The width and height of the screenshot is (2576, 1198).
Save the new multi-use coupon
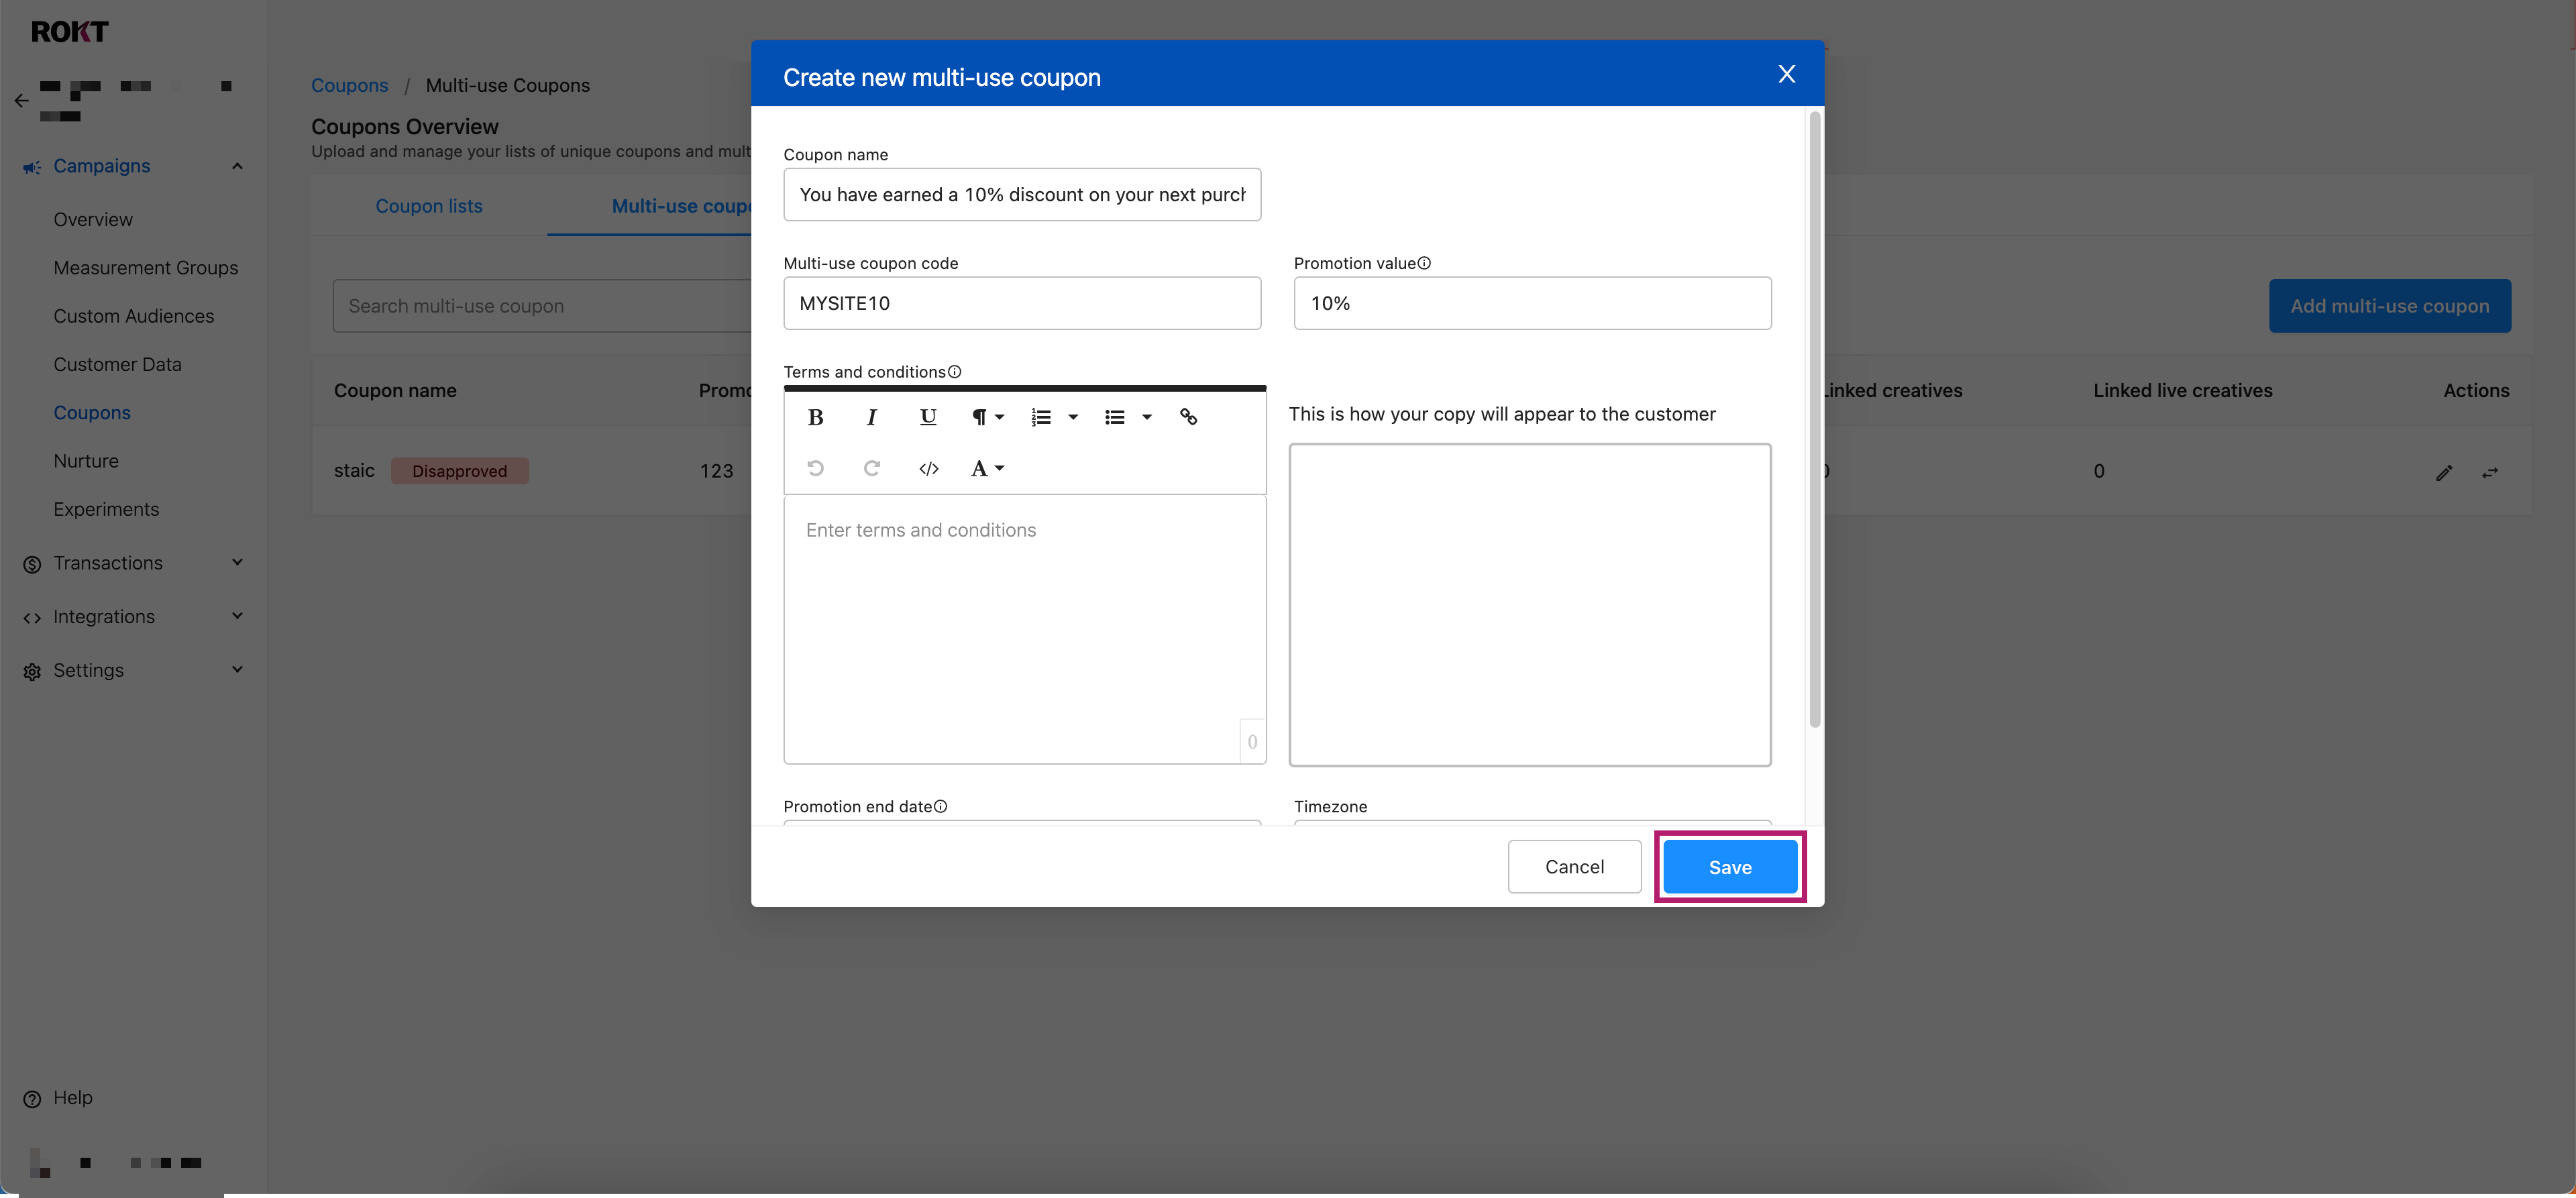tap(1729, 867)
